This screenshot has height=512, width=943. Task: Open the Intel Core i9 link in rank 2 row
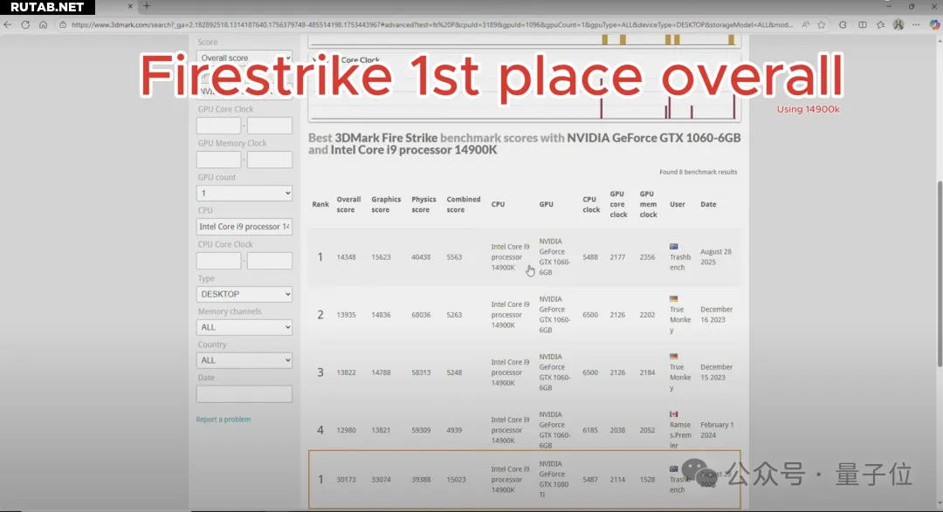[510, 315]
